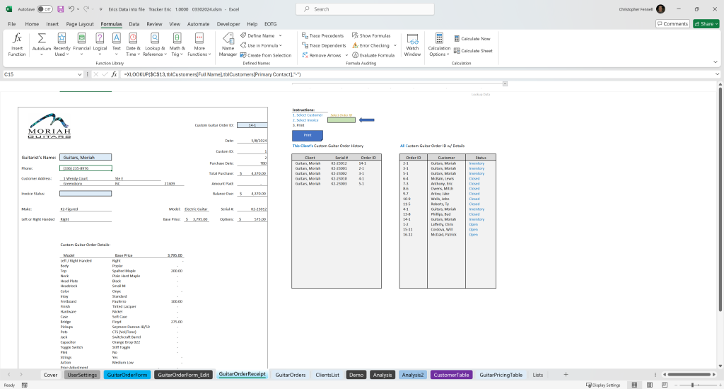Open the Insert Function dialog from ribbon
The width and height of the screenshot is (724, 389).
[17, 45]
